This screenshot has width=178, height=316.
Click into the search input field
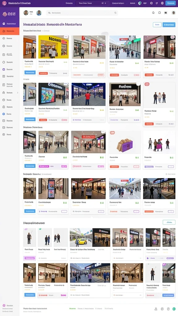click(x=82, y=13)
